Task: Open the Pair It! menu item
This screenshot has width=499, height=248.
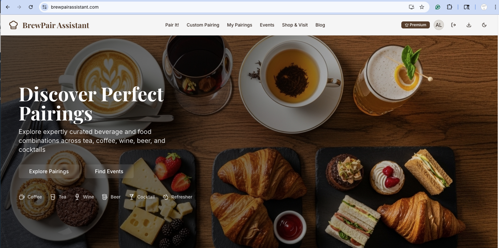Action: 172,25
